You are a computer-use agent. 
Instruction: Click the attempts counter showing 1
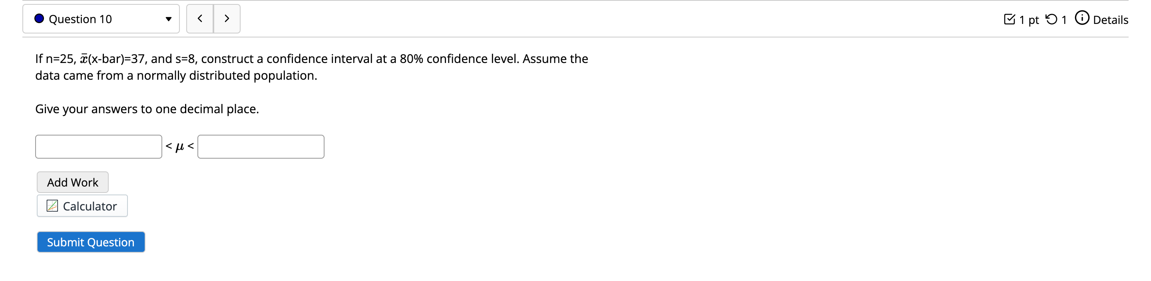1065,19
